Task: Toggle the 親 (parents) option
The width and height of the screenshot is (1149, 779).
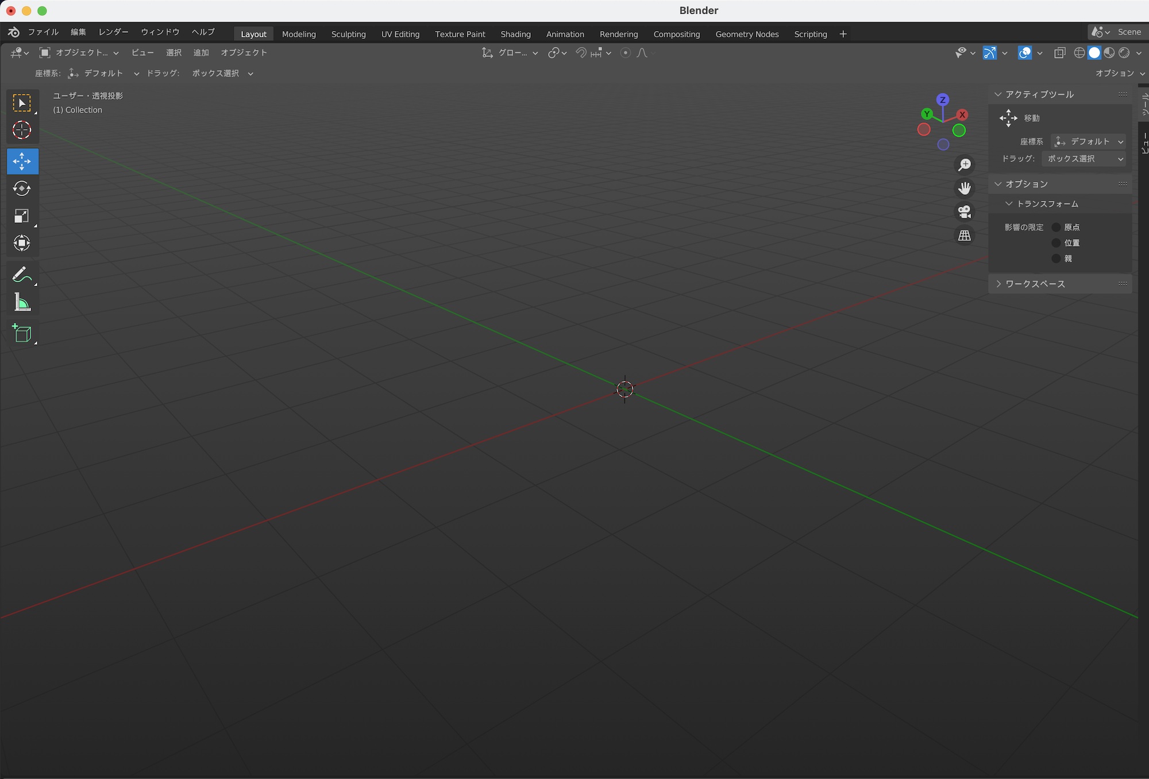Action: tap(1056, 259)
